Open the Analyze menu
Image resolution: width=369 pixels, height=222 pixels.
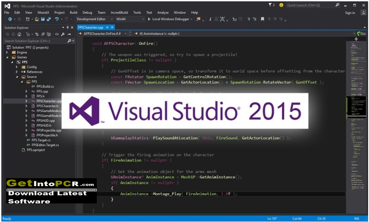163,12
